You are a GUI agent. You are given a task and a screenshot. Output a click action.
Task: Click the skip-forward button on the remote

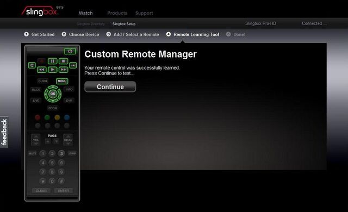coord(73,65)
